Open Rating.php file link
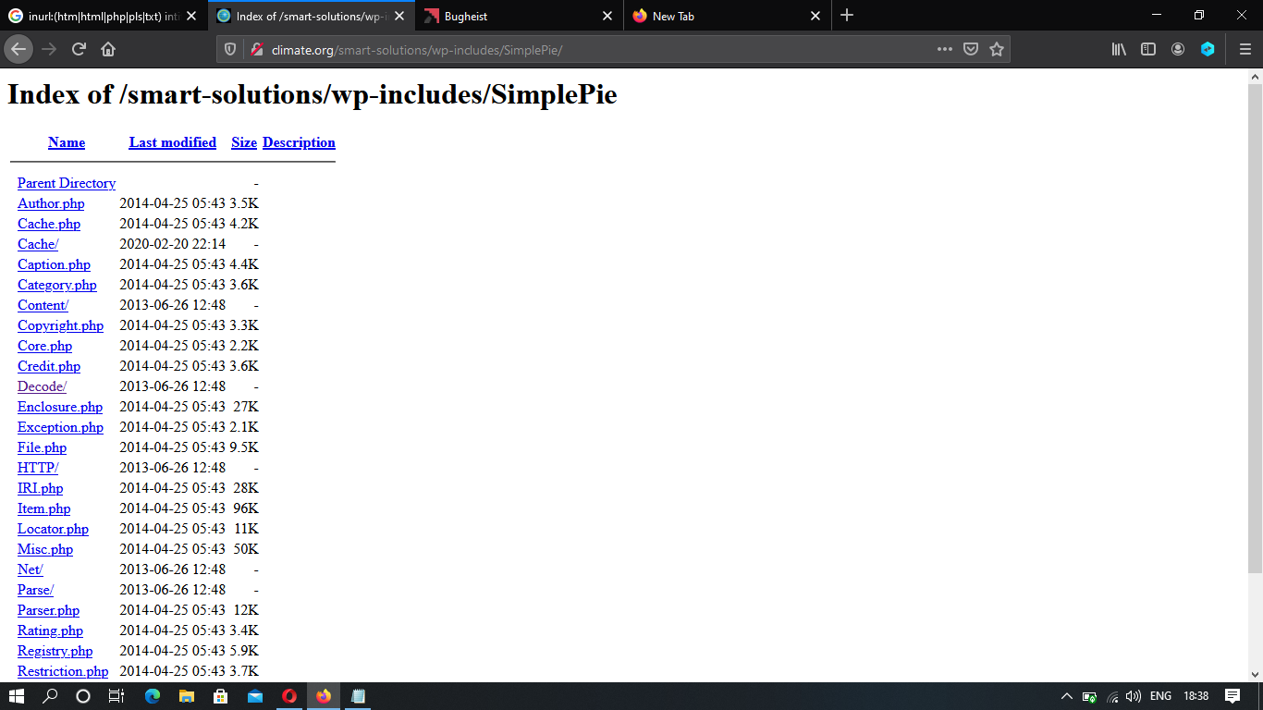 click(50, 630)
